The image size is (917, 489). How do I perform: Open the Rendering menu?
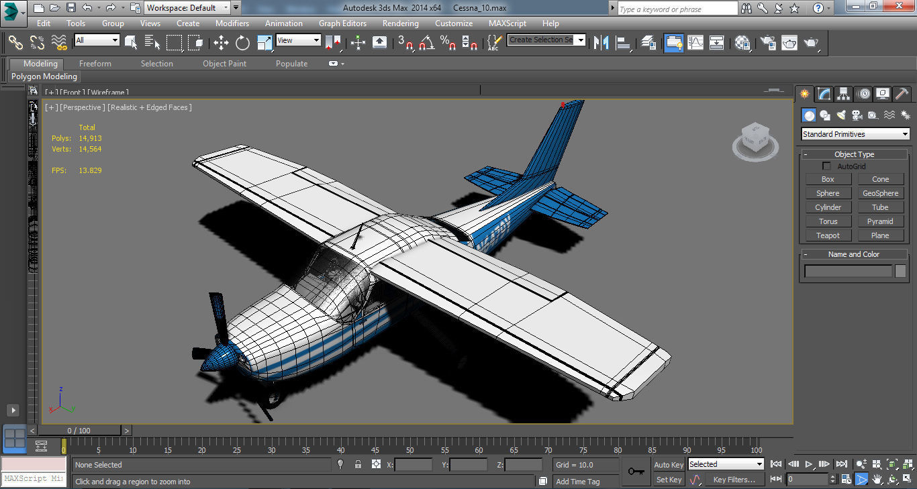point(400,23)
